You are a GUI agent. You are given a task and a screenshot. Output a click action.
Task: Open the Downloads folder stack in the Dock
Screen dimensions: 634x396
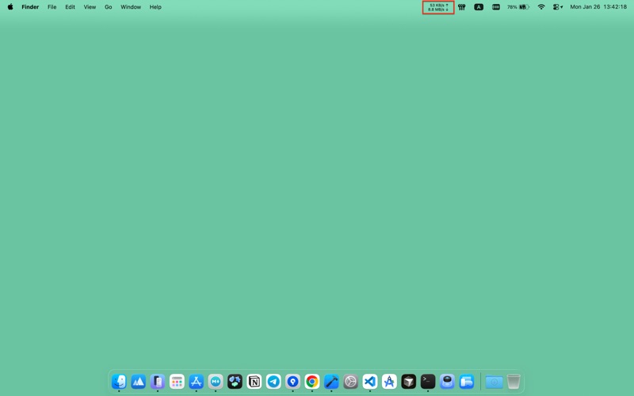point(494,382)
